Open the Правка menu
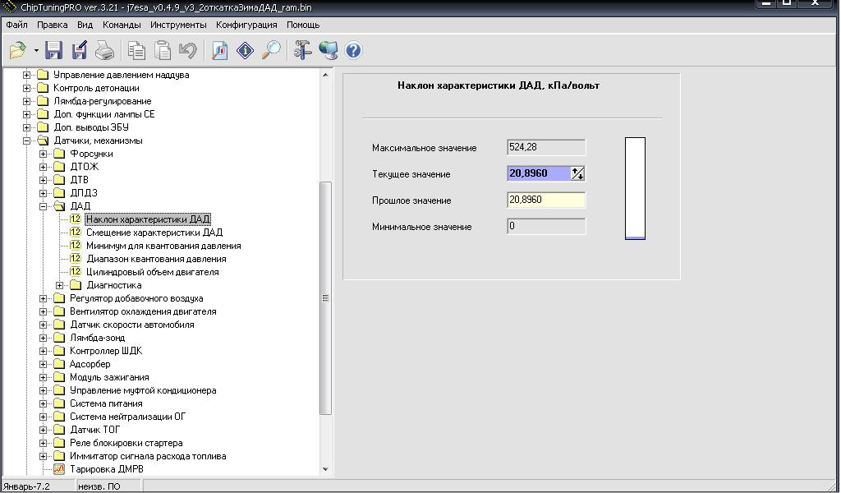 [x=52, y=25]
